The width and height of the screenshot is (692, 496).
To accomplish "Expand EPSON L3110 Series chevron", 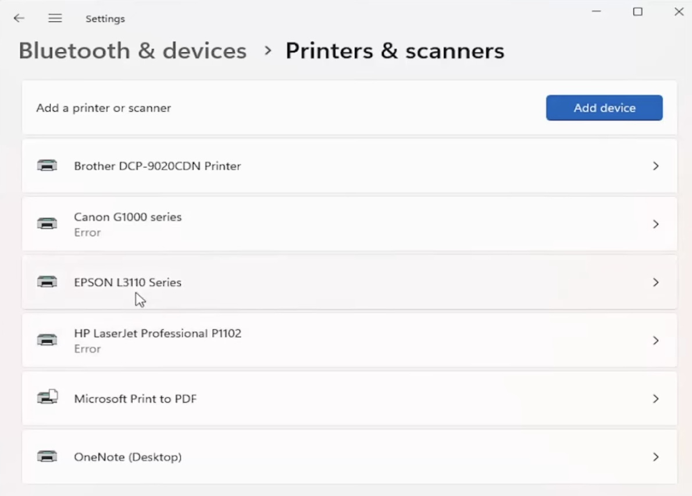I will [656, 282].
